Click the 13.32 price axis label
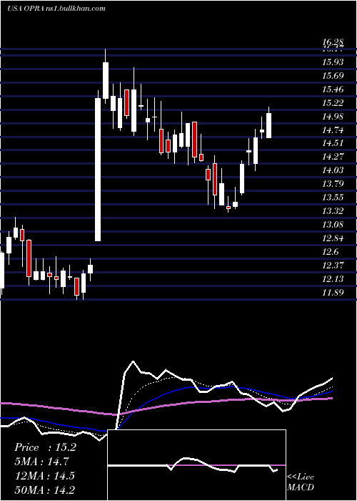This screenshot has height=501, width=357. tap(333, 210)
